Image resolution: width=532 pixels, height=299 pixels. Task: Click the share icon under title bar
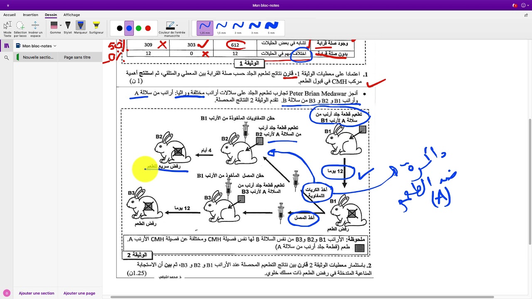526,15
